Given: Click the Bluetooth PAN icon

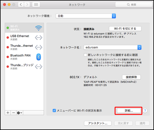Looking at the screenshot, I should tap(39, 57).
